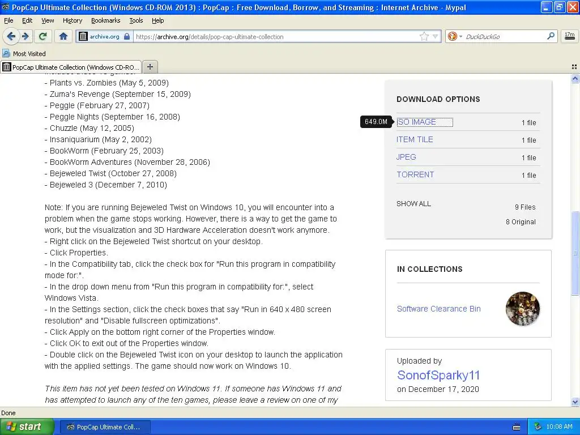The image size is (580, 435).
Task: Open uploader SonofSparky11 profile link
Action: tap(438, 375)
